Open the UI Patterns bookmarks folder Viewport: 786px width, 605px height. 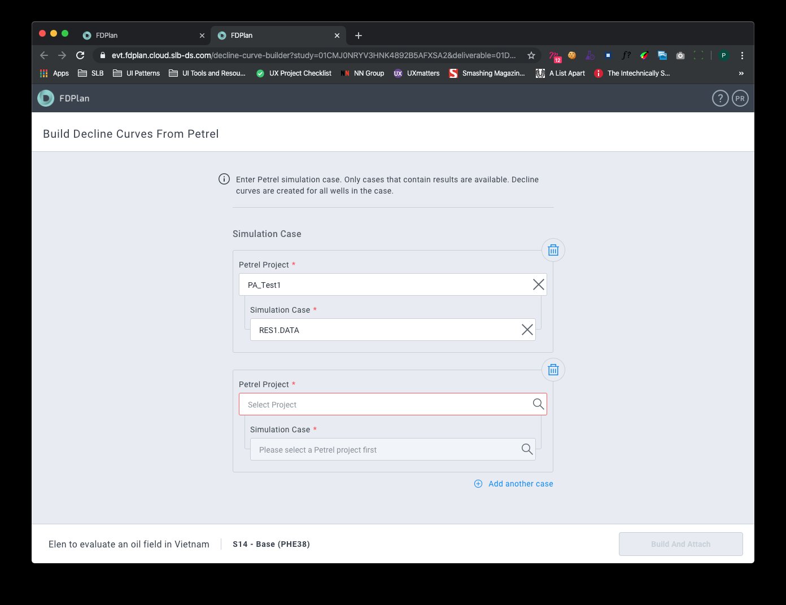[x=137, y=73]
